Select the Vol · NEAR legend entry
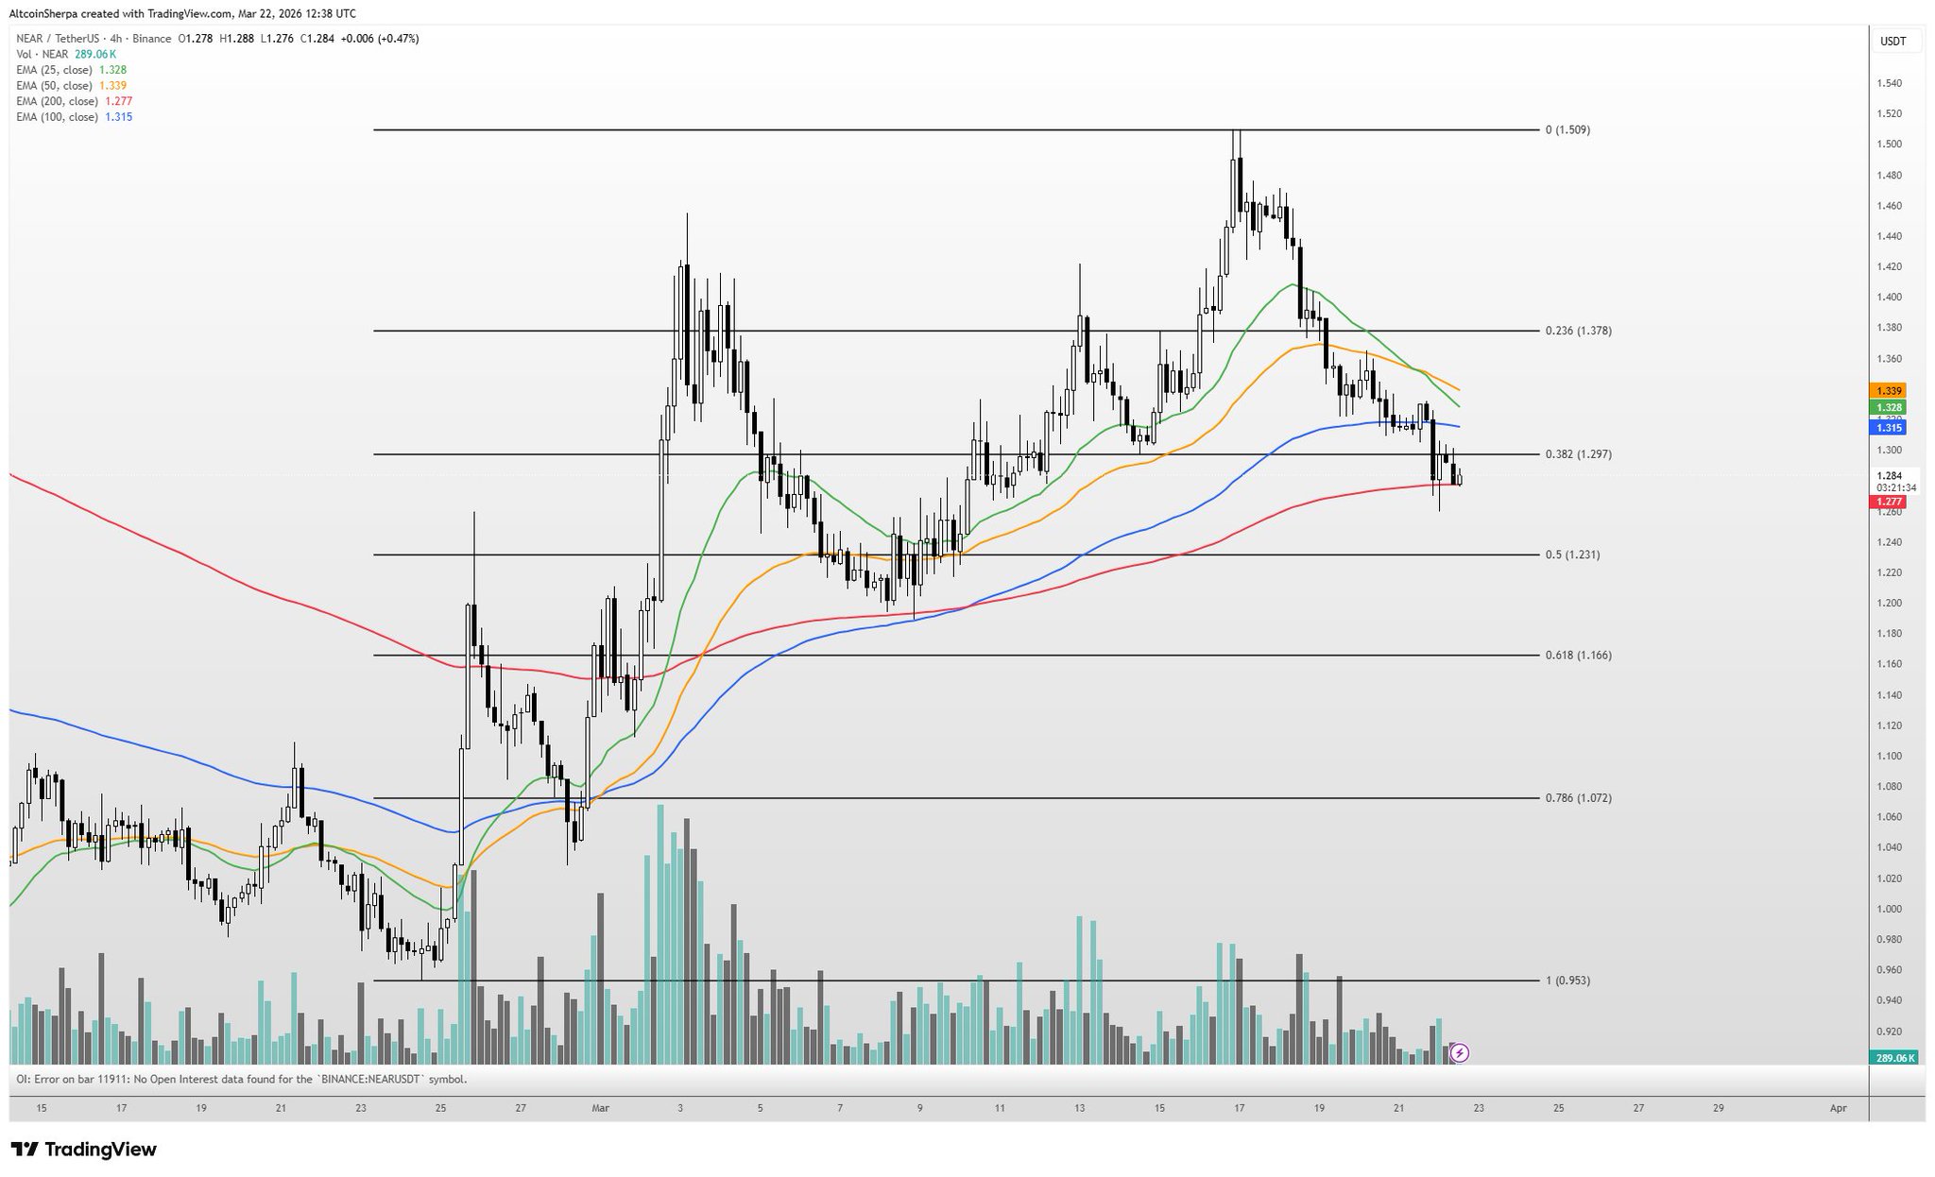Viewport: 1935px width, 1177px height. 43,55
